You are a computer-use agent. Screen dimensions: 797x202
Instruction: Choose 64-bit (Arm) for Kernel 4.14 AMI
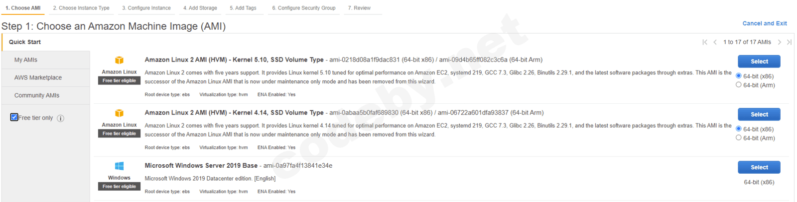click(739, 137)
